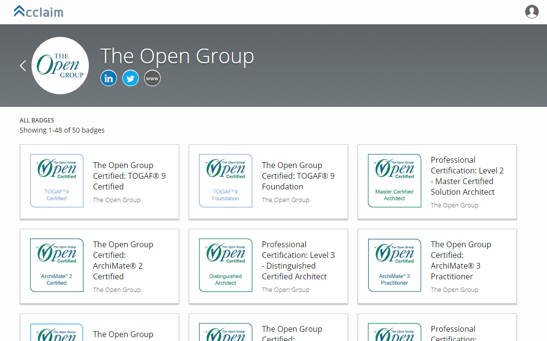
Task: Click the Master Certified Architect badge image
Action: (395, 180)
